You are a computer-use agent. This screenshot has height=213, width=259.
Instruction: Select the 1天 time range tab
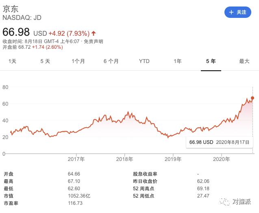12,61
